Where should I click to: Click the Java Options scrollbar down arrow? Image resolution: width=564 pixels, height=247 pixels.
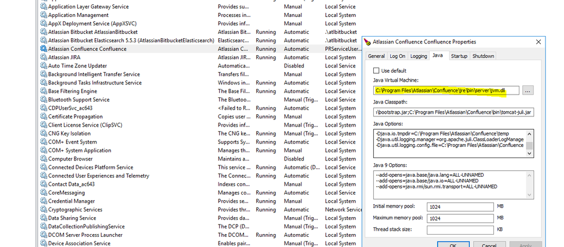[x=530, y=154]
